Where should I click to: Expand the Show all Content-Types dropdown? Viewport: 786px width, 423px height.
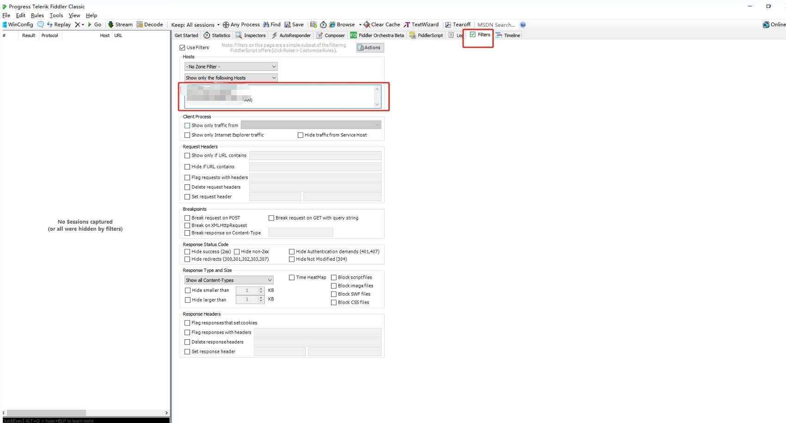click(x=228, y=280)
